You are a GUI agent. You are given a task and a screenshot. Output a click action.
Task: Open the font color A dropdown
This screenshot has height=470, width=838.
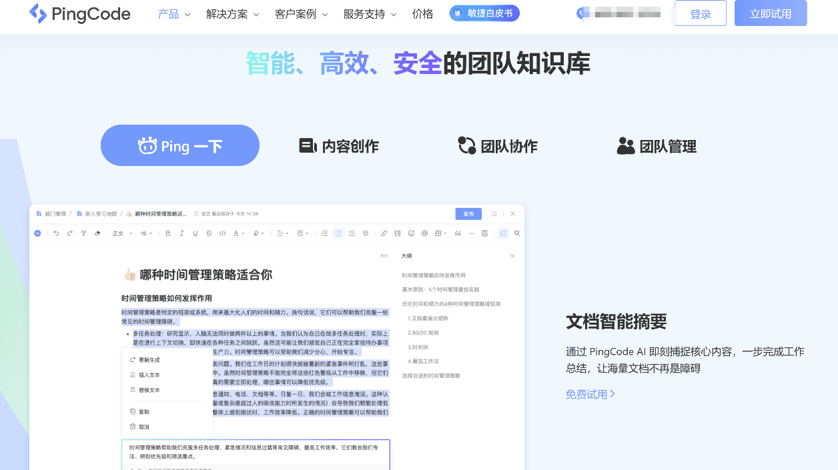pos(238,233)
